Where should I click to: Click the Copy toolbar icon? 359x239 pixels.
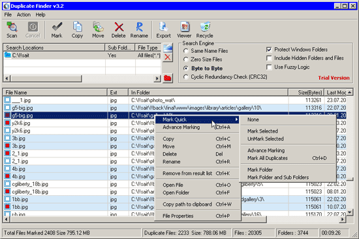[x=77, y=30]
